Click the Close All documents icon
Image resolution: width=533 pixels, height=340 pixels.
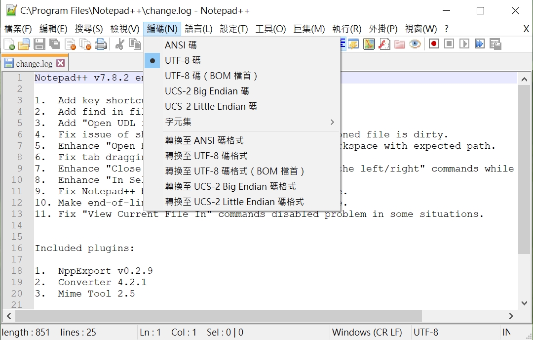click(x=85, y=44)
